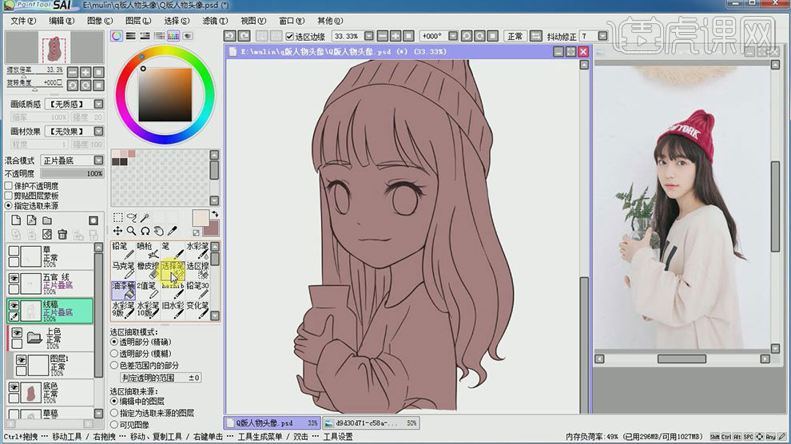Open the 混合模式 blending mode dropdown
791x444 pixels.
pyautogui.click(x=72, y=161)
